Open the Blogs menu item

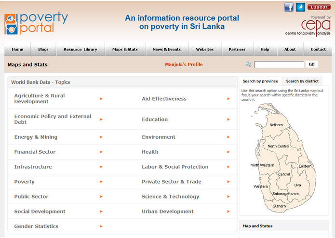[x=43, y=49]
